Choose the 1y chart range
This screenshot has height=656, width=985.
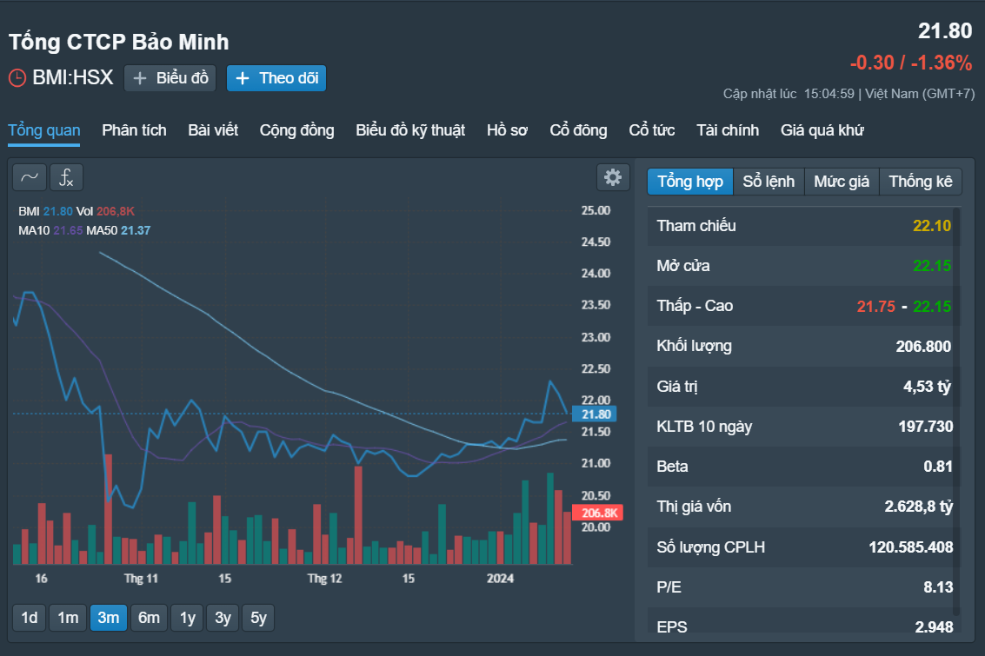coord(188,618)
